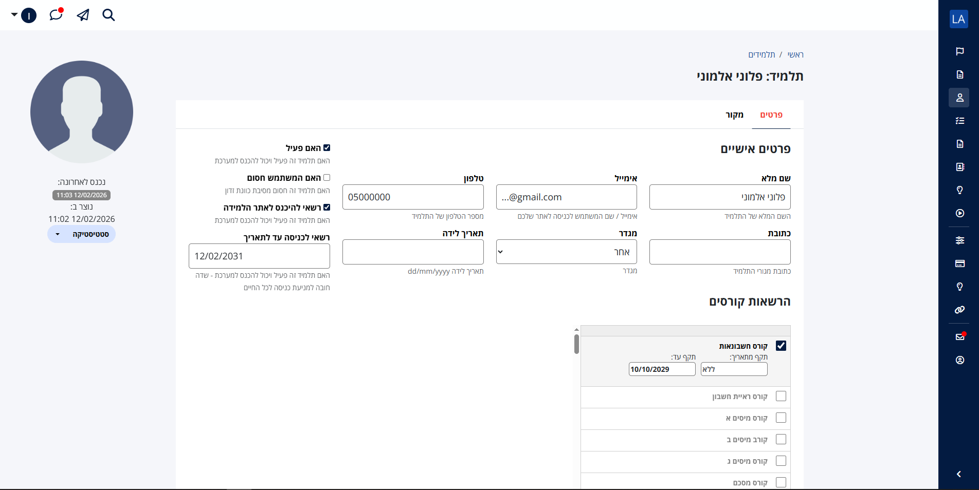Viewport: 979px width, 490px height.
Task: Click the play circle sidebar icon
Action: [959, 213]
